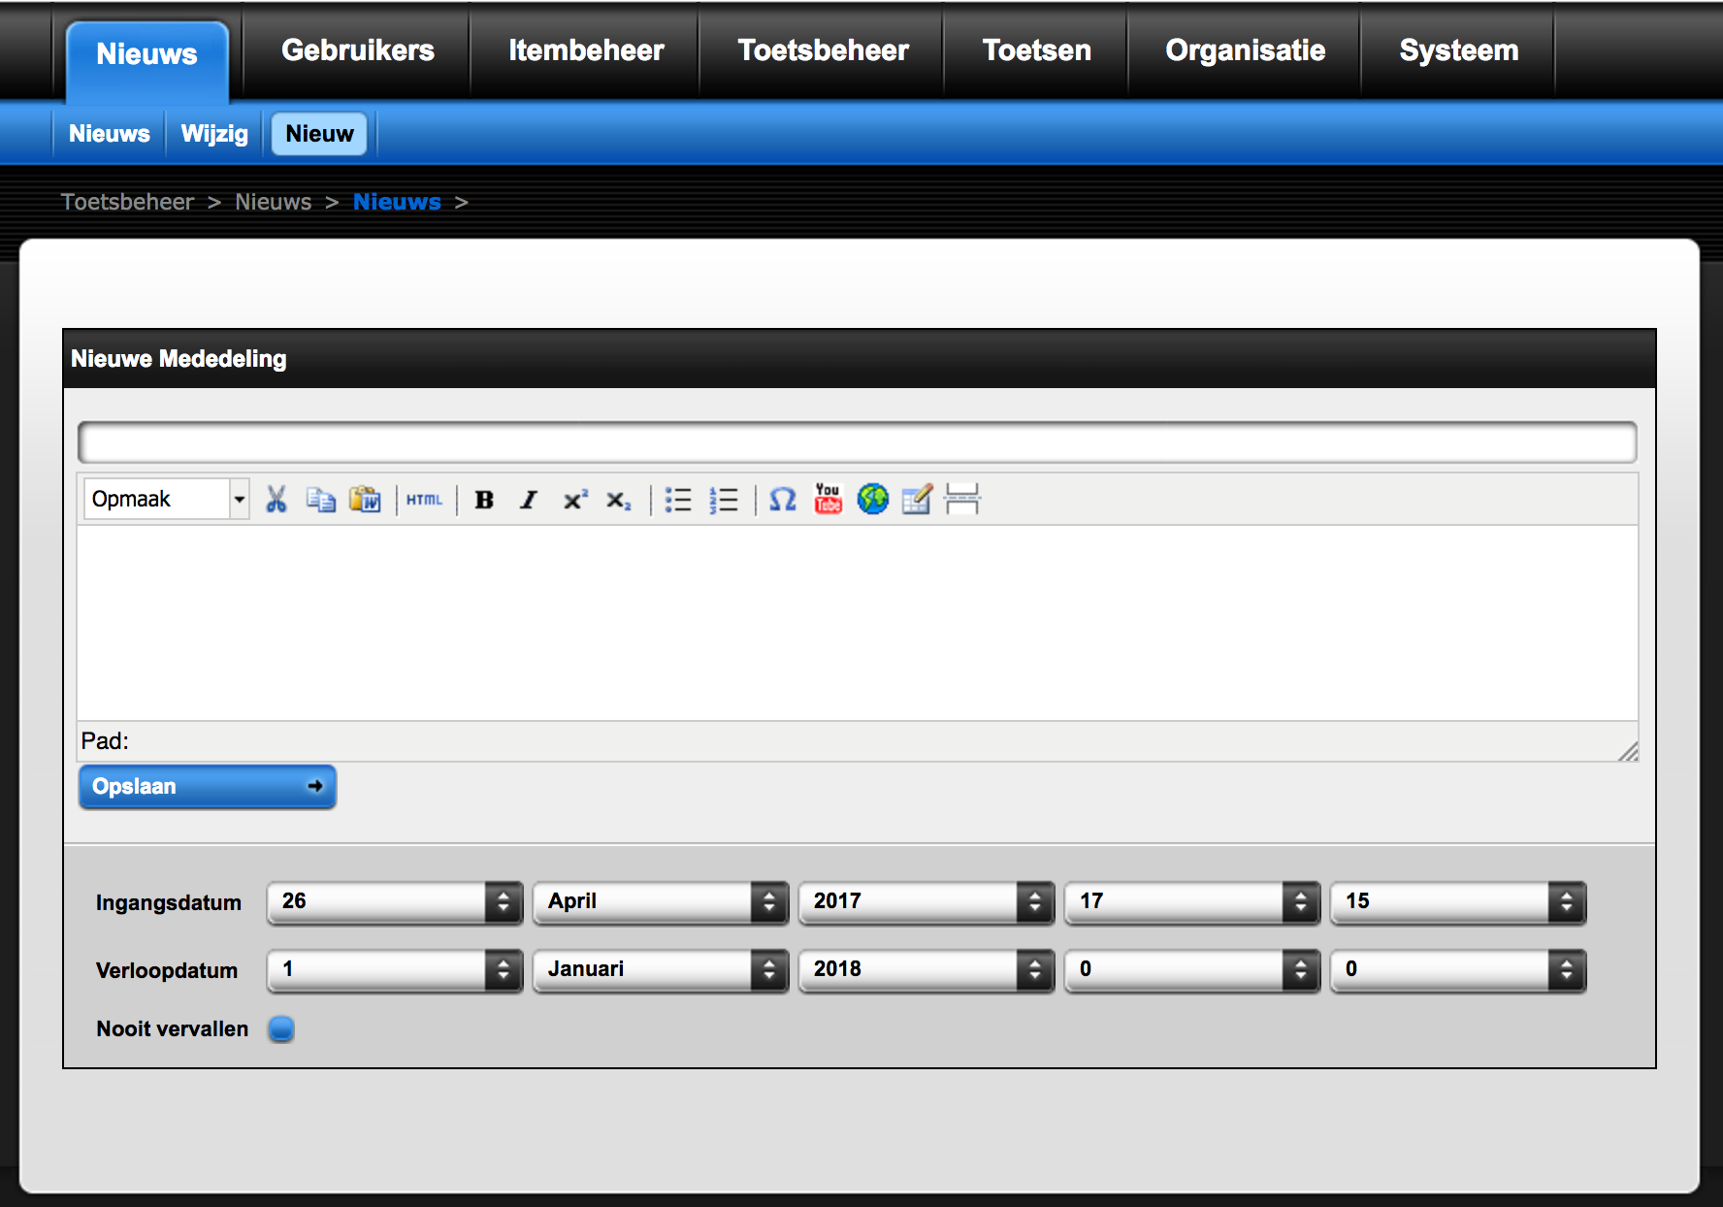Open the HTML source editor

424,500
